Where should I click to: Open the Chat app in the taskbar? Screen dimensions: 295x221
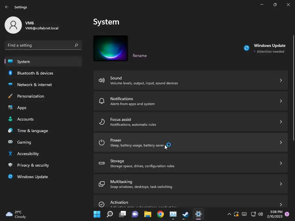135,214
